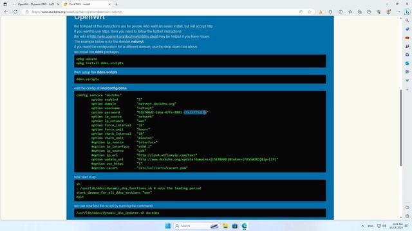This screenshot has width=412, height=231.
Task: Click scrollbar up arrow
Action: pos(400,19)
